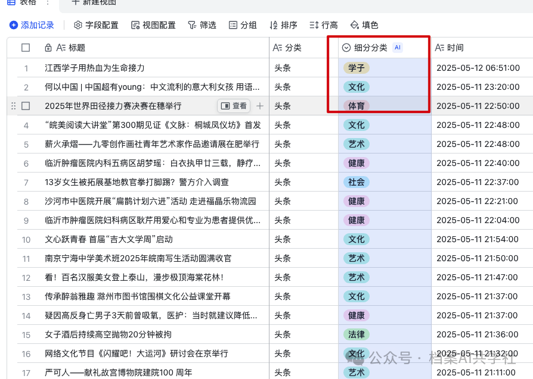The width and height of the screenshot is (533, 379).
Task: Click the sort order icon
Action: click(x=274, y=25)
